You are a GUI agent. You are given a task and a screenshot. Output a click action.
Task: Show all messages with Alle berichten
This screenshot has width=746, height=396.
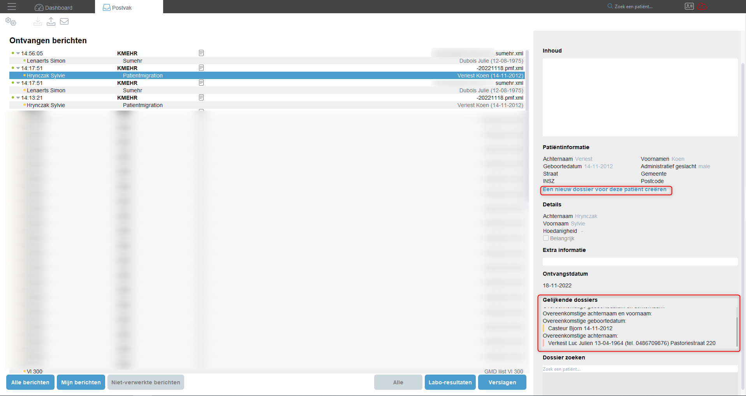[30, 382]
